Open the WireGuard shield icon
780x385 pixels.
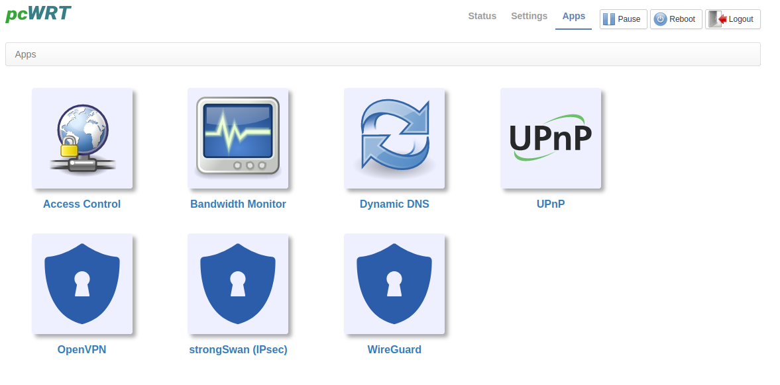click(x=394, y=284)
